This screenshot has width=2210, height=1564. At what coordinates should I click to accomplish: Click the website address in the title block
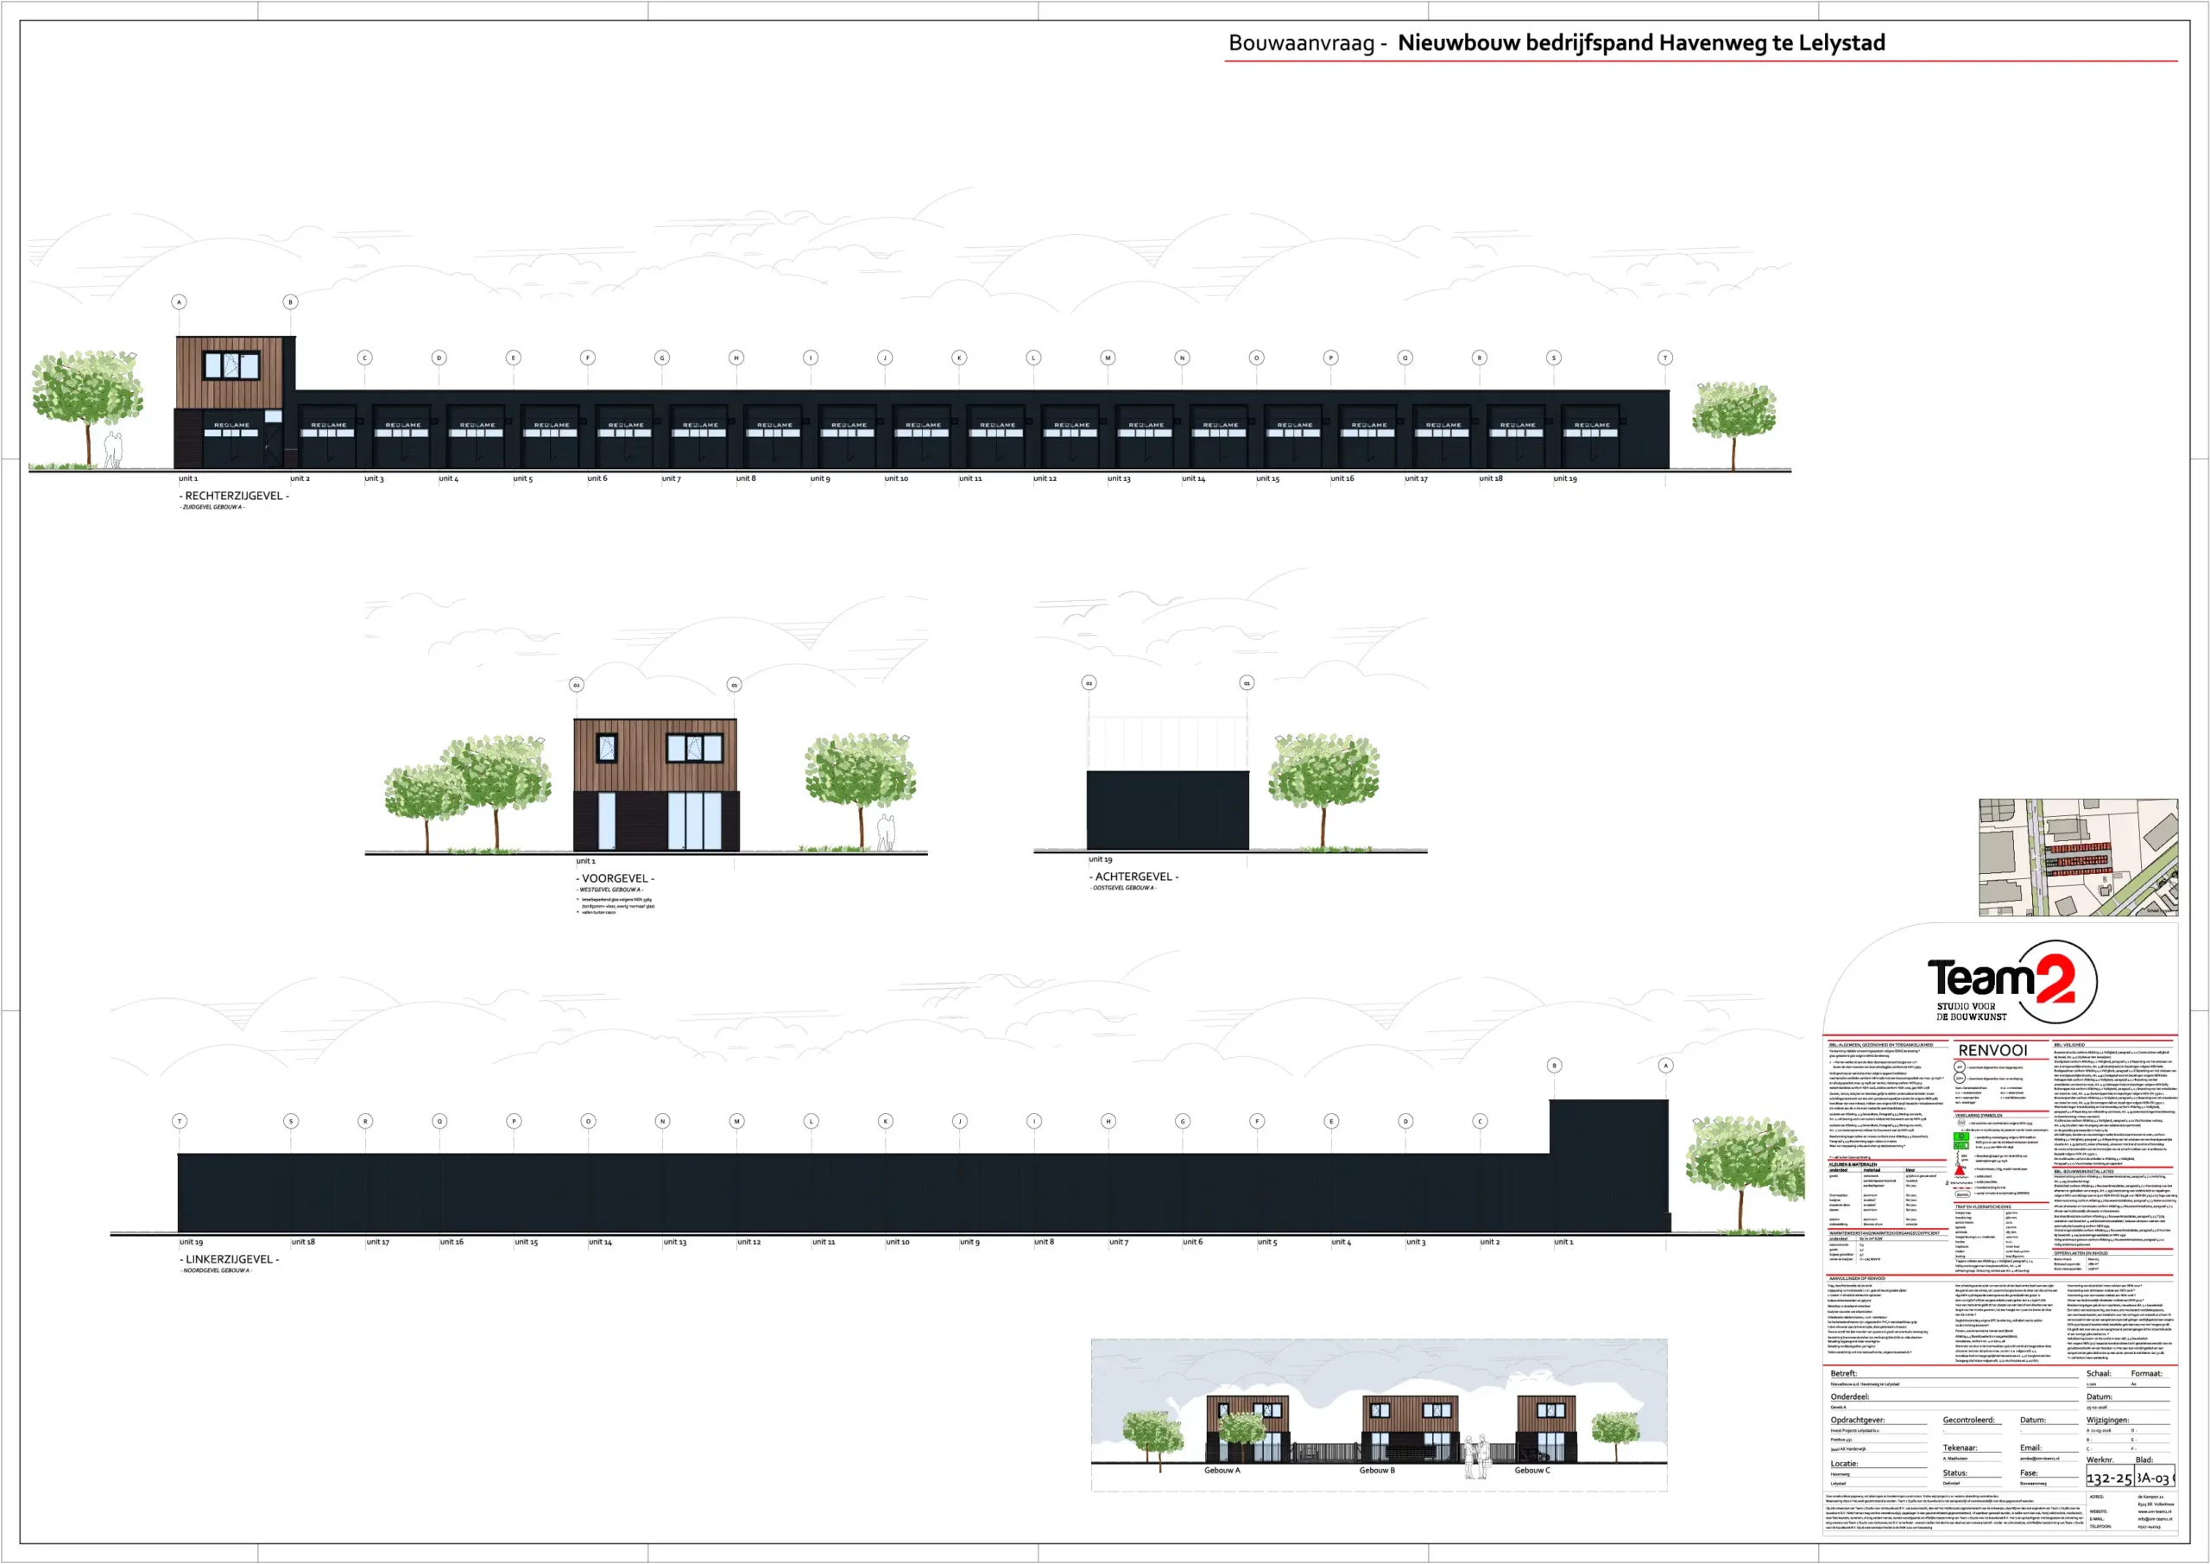click(2154, 1511)
